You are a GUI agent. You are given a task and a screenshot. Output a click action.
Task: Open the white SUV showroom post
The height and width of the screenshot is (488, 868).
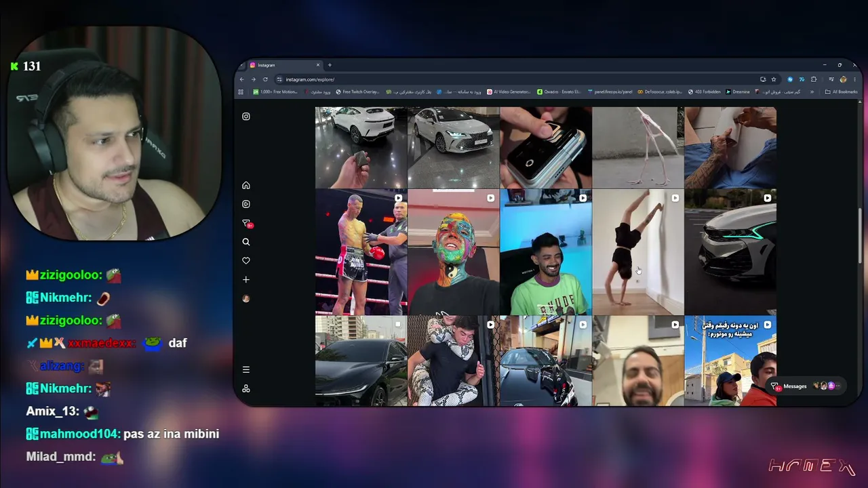(x=361, y=147)
